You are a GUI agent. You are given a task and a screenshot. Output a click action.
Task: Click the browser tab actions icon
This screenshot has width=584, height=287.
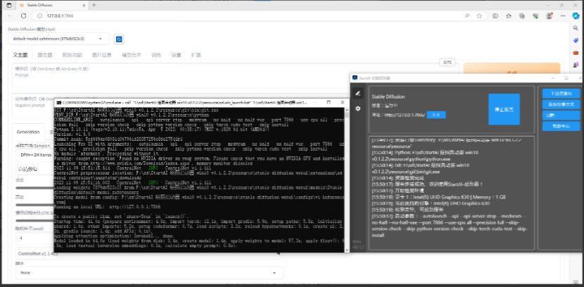point(9,5)
